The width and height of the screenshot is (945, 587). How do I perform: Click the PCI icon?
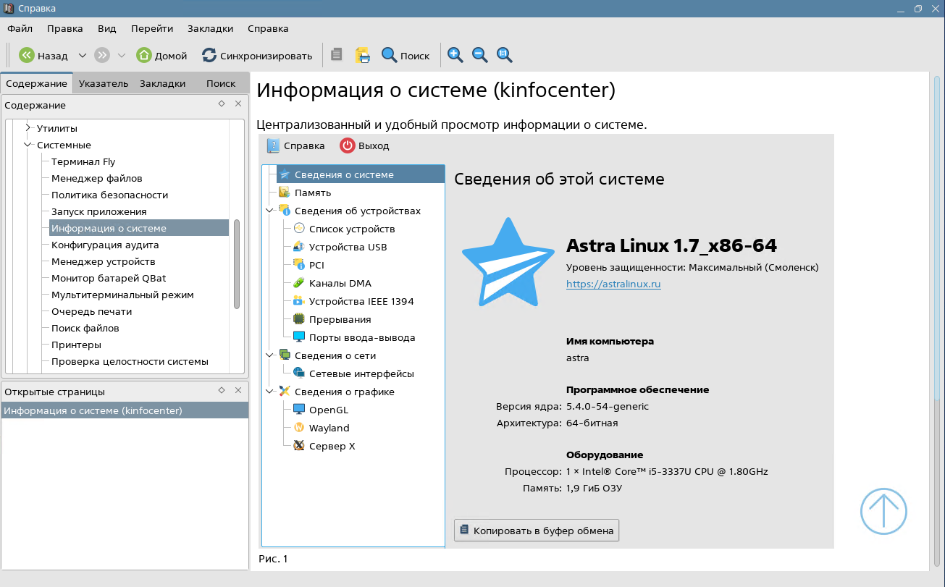coord(299,265)
